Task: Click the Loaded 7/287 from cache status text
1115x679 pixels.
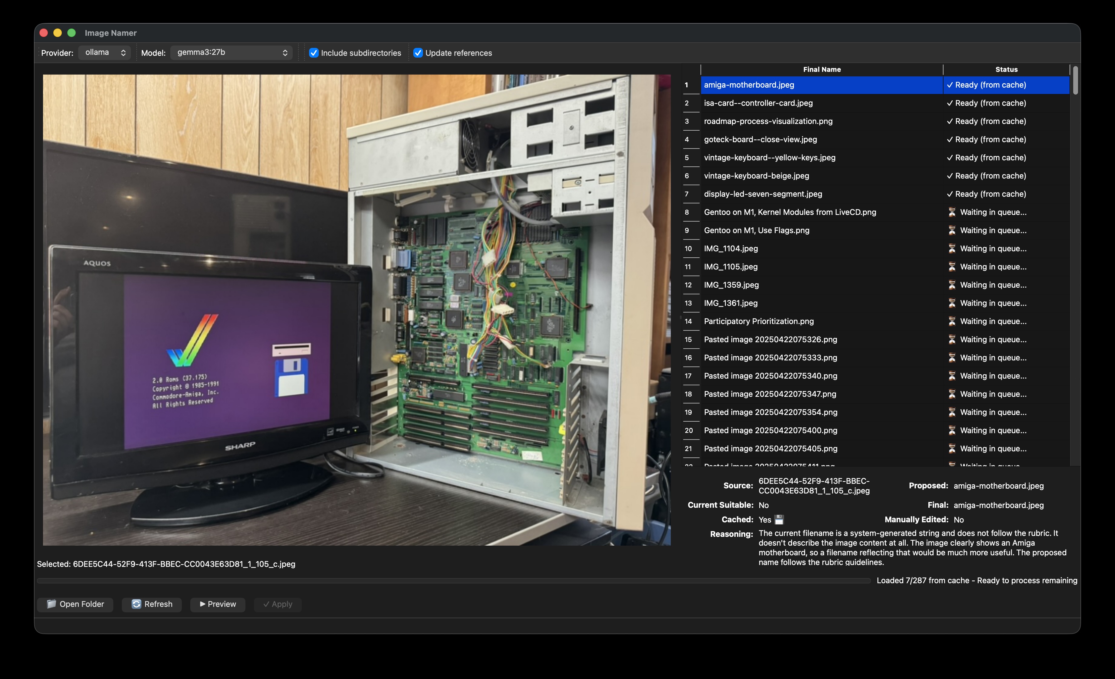Action: pos(977,581)
